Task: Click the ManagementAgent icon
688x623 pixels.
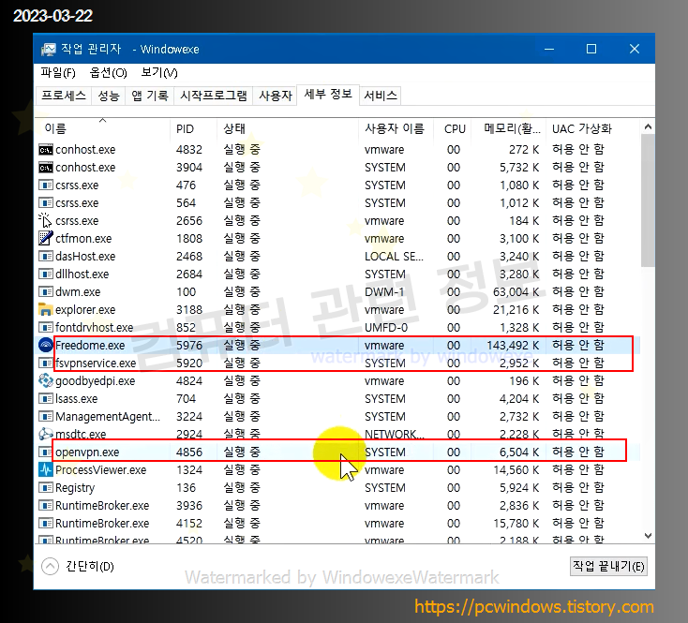Action: (x=46, y=417)
